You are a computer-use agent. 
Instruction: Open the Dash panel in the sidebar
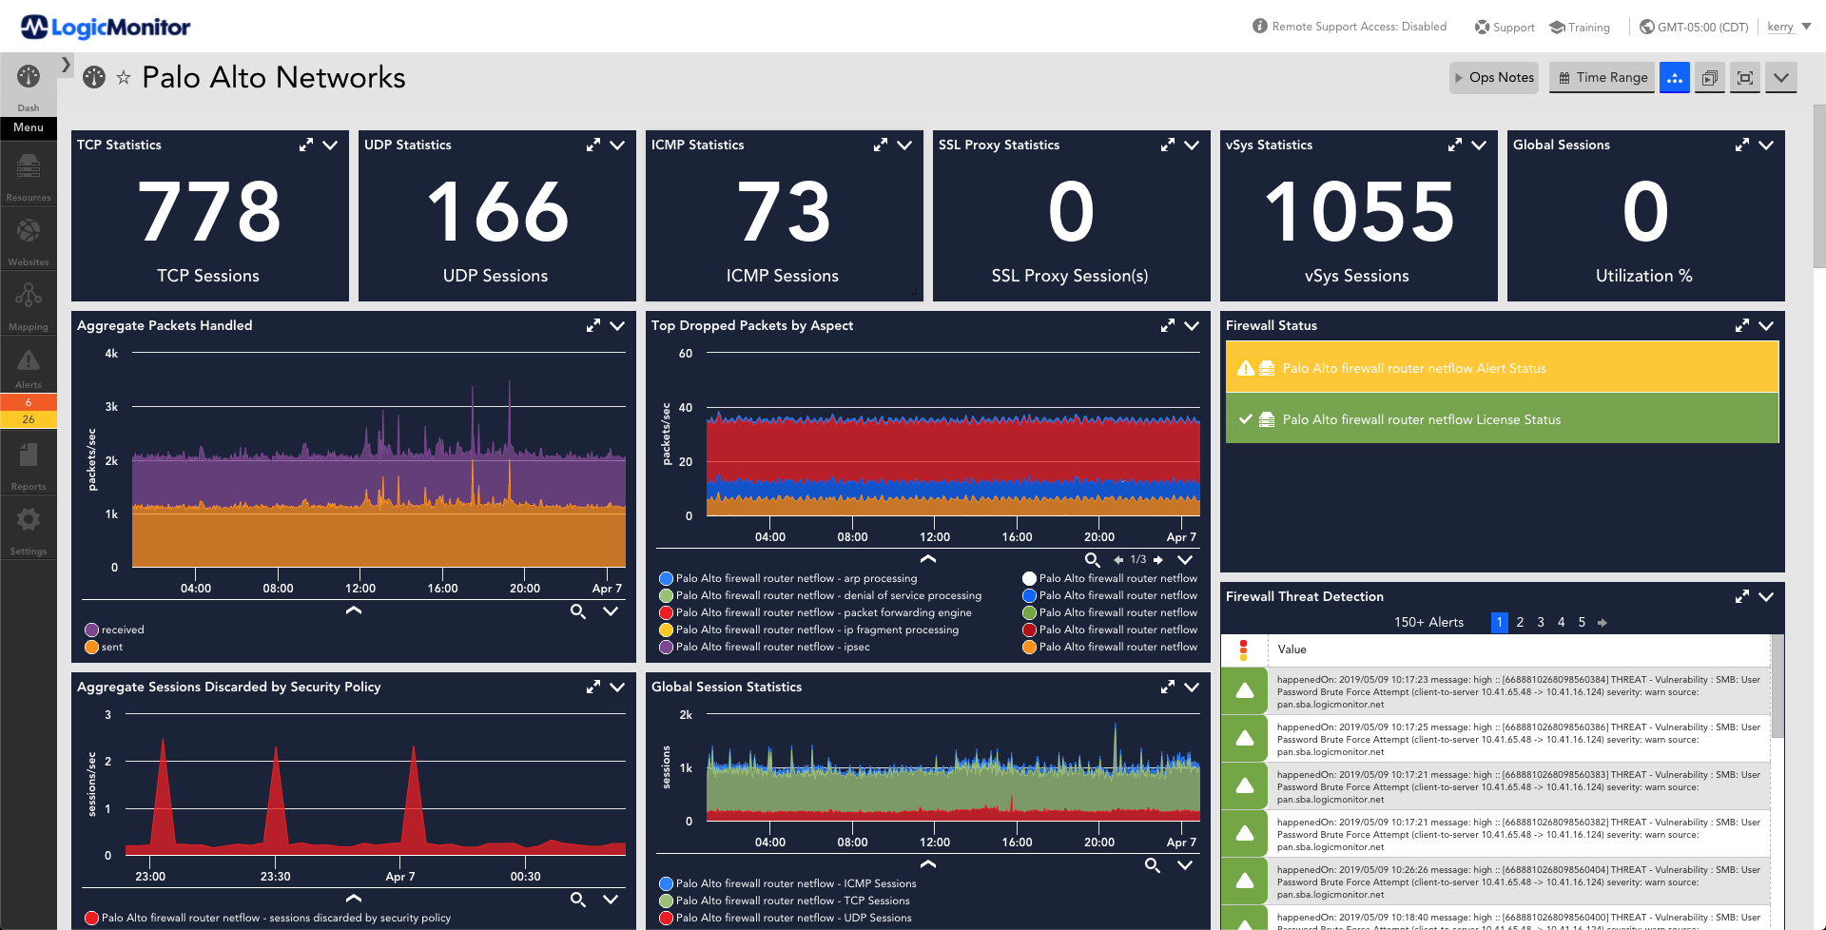pos(28,86)
